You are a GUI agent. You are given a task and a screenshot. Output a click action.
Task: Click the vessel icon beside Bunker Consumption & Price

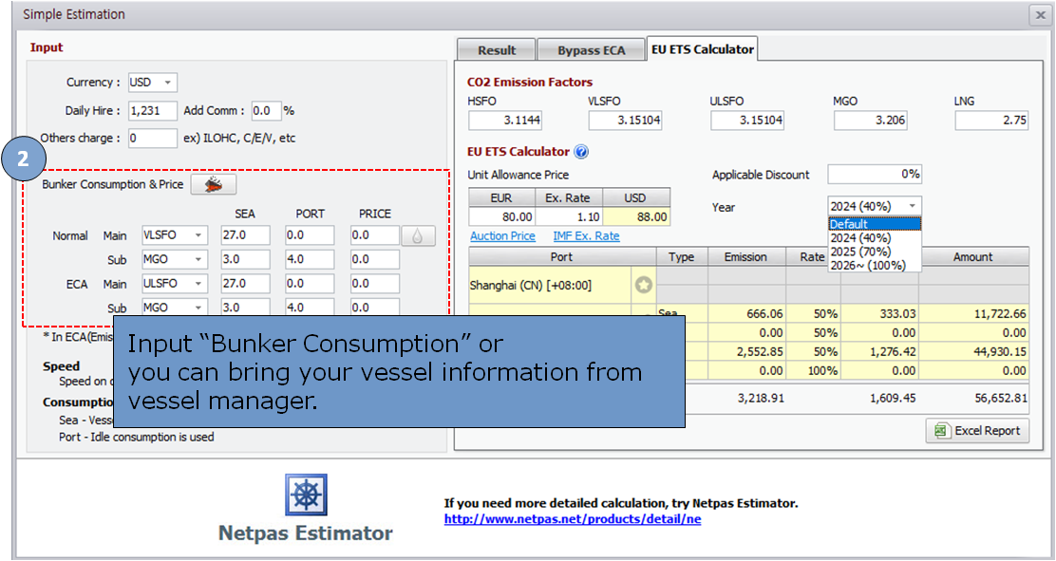click(213, 185)
